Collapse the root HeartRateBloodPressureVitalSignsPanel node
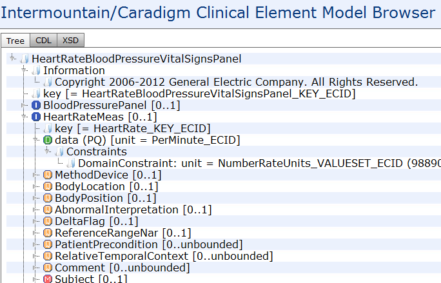The width and height of the screenshot is (441, 283). coord(12,58)
